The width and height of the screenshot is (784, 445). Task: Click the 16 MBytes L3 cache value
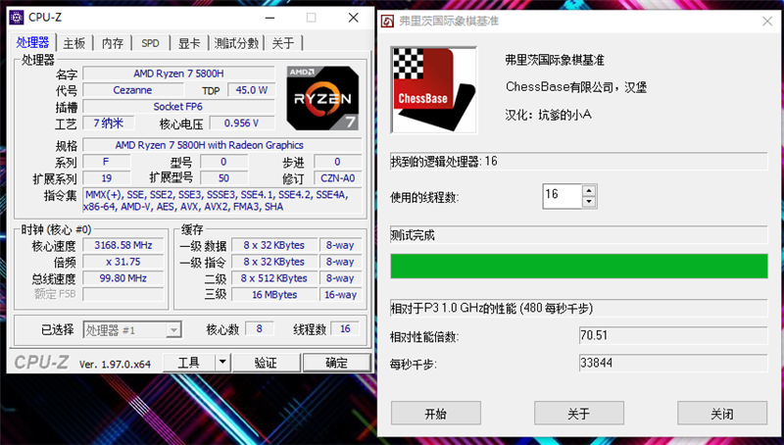coord(274,294)
